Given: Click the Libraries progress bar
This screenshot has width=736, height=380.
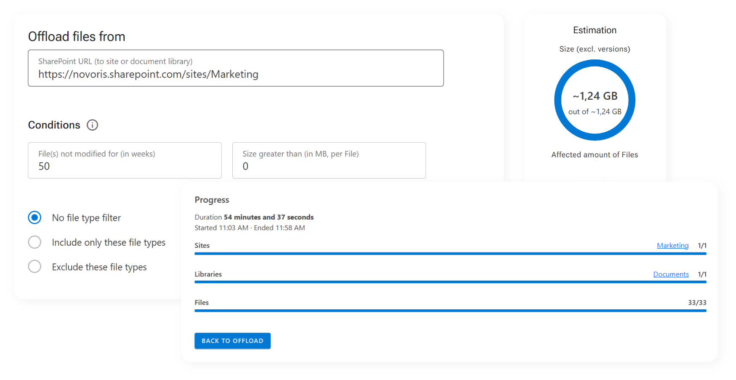Looking at the screenshot, I should coord(450,282).
